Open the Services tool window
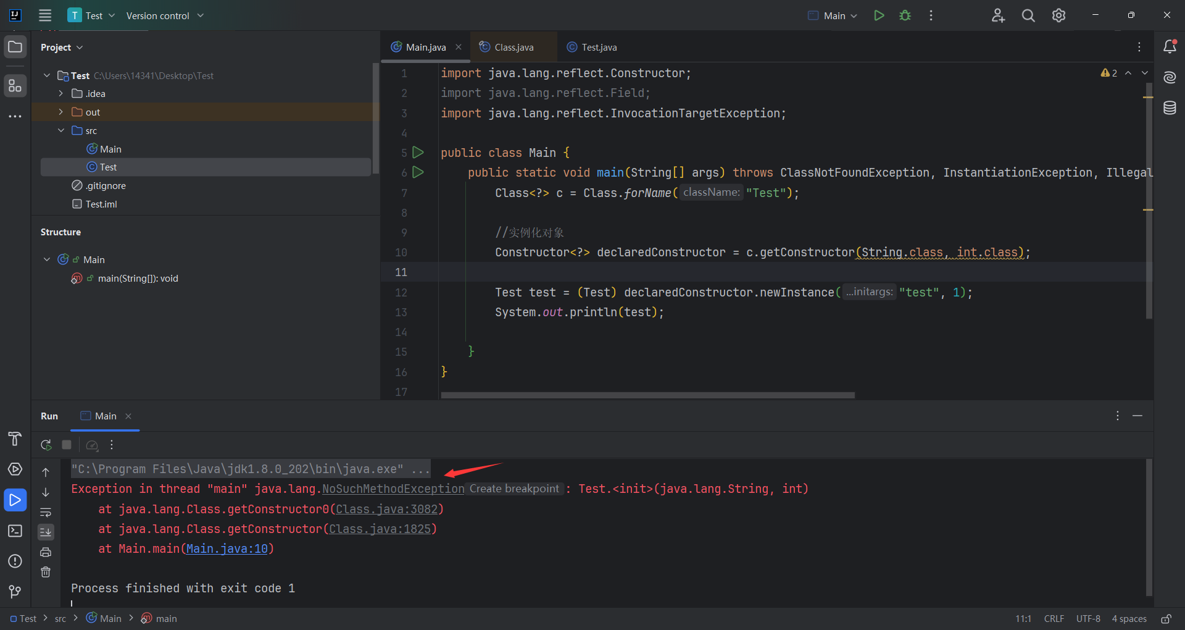Viewport: 1185px width, 630px height. [x=15, y=469]
